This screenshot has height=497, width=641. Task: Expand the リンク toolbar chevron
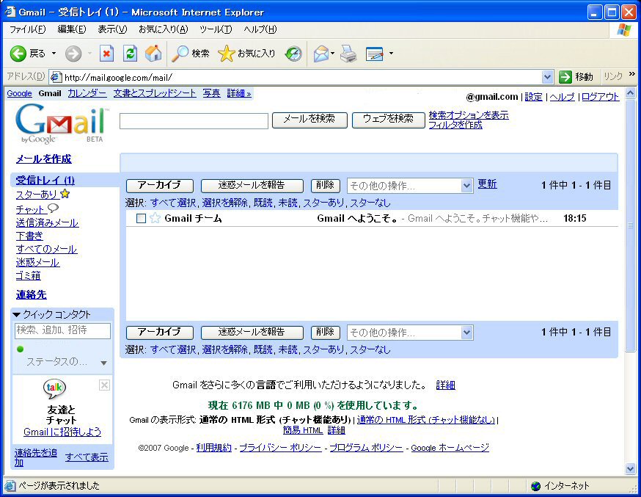[x=632, y=74]
